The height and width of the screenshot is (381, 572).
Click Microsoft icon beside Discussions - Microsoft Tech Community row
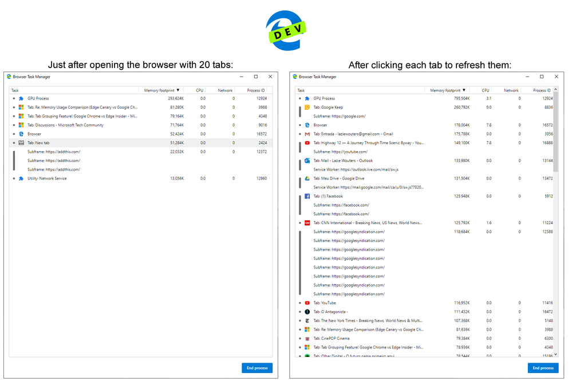click(21, 125)
